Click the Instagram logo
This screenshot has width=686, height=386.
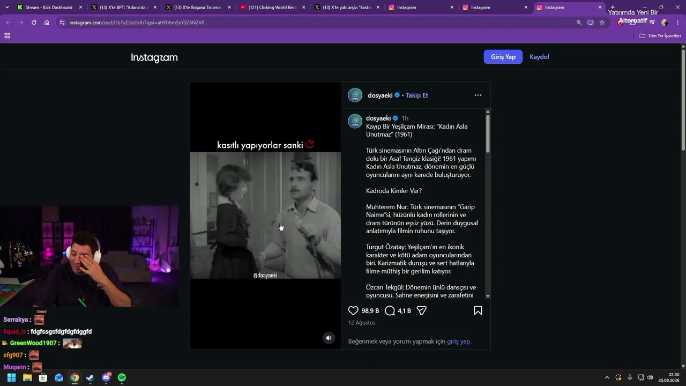click(154, 57)
